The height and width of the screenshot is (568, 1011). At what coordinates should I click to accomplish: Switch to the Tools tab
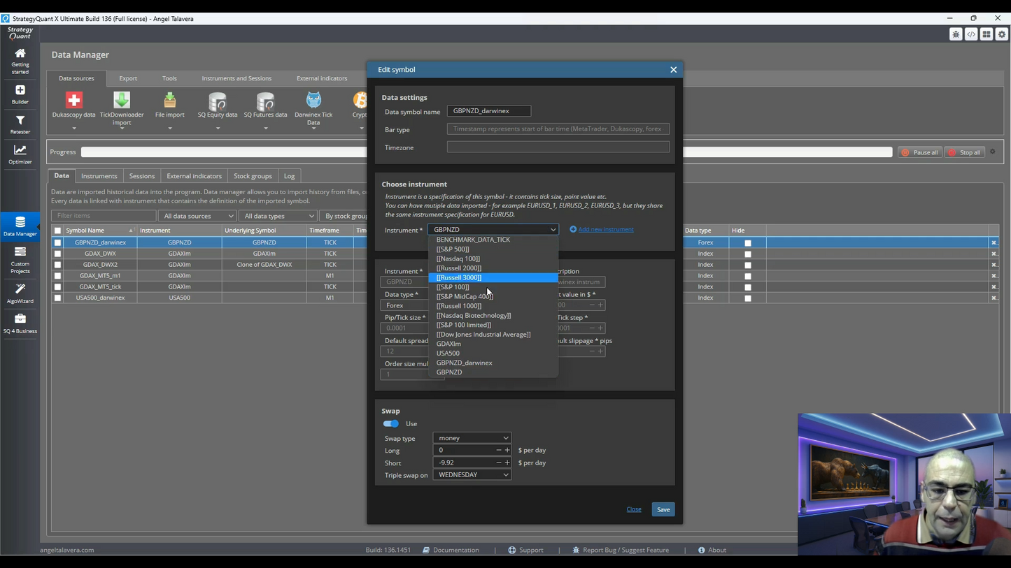point(169,78)
